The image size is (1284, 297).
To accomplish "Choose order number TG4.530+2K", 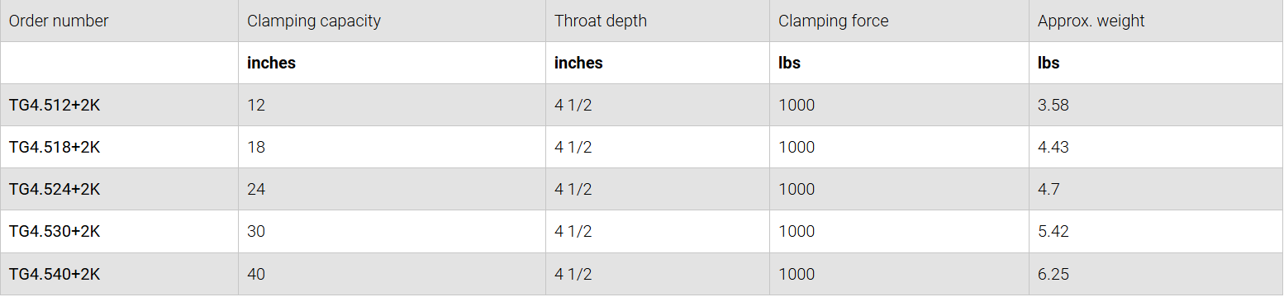I will (55, 232).
